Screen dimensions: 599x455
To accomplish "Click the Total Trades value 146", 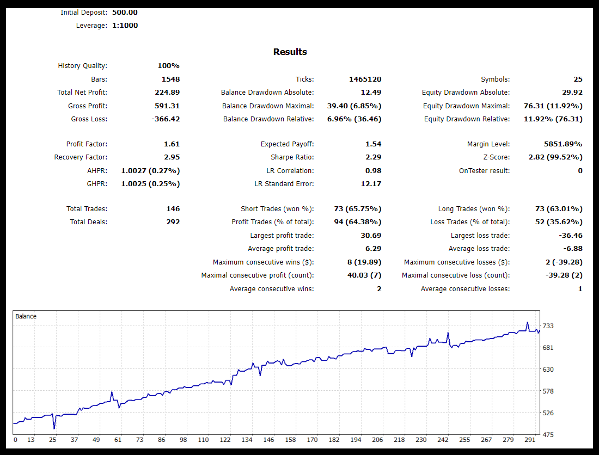I will click(x=173, y=209).
